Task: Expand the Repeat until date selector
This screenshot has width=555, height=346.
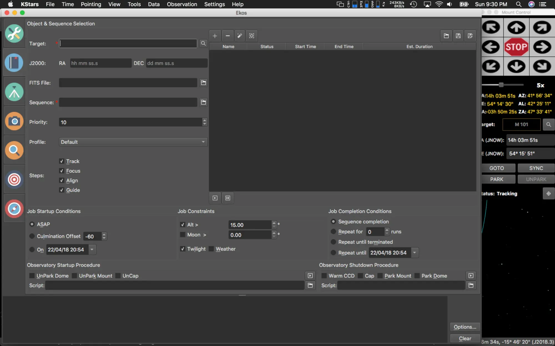Action: tap(414, 252)
